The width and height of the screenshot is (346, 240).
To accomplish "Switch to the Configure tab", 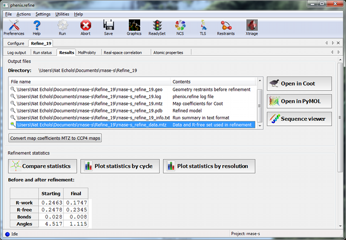I will pyautogui.click(x=16, y=43).
